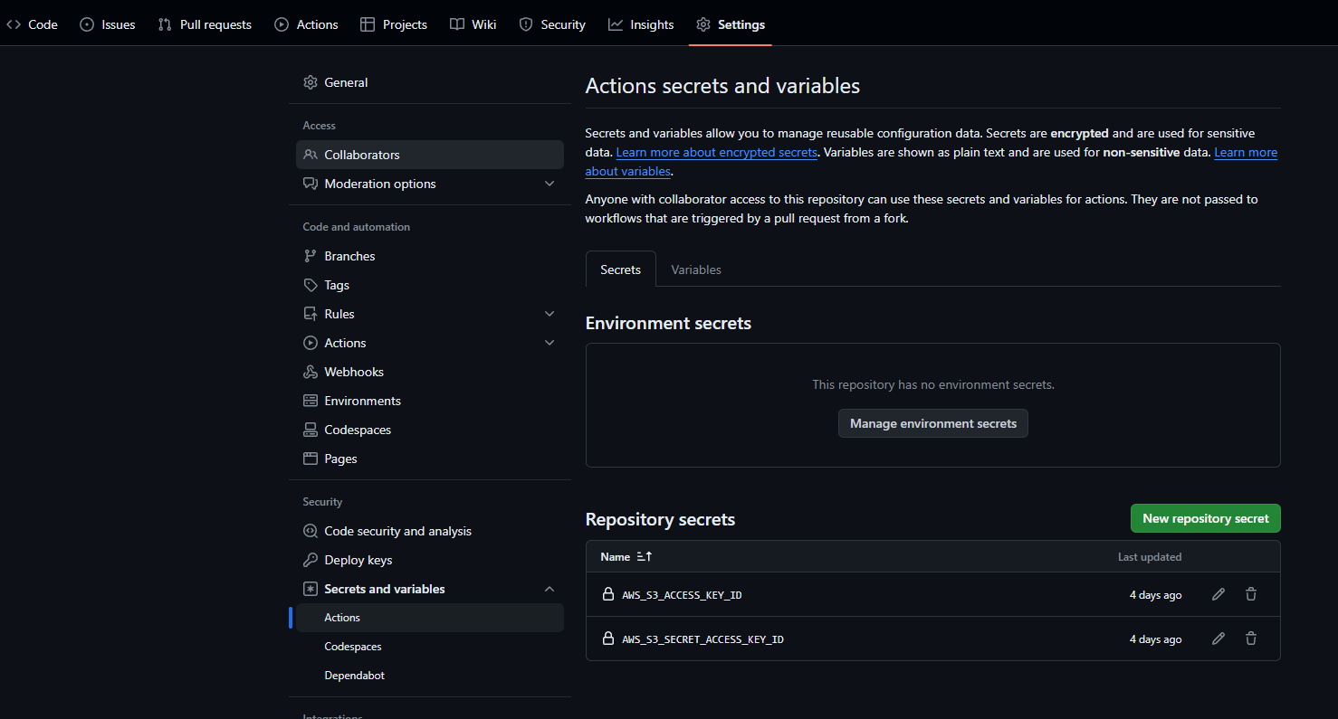Delete the AWS_S3_SECRET_ACCESS_KEY_ID secret trash icon
Viewport: 1338px width, 719px height.
pyautogui.click(x=1251, y=639)
